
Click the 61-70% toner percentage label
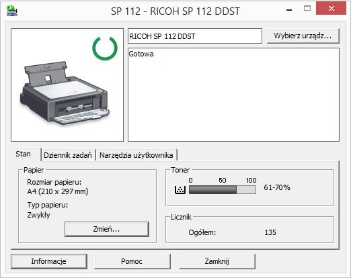click(x=277, y=187)
